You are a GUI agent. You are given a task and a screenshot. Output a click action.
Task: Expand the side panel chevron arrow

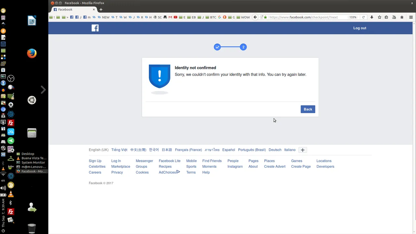click(x=43, y=89)
